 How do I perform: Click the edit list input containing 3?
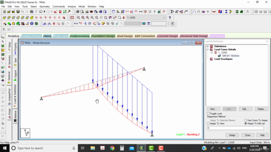(235, 128)
